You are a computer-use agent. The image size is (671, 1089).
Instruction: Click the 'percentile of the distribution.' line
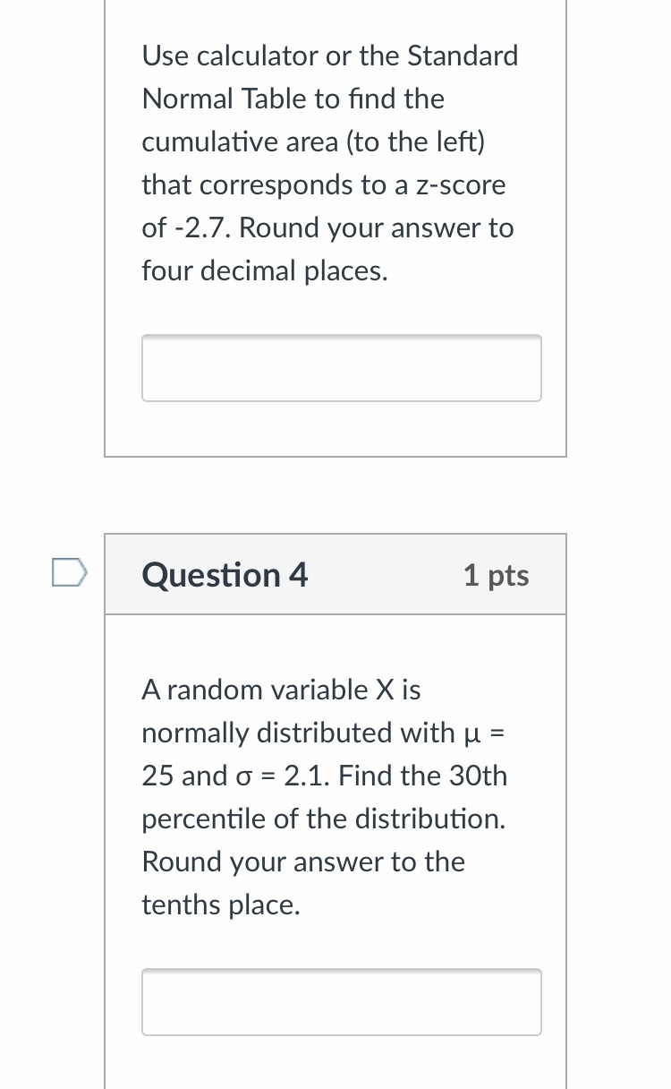pos(323,819)
